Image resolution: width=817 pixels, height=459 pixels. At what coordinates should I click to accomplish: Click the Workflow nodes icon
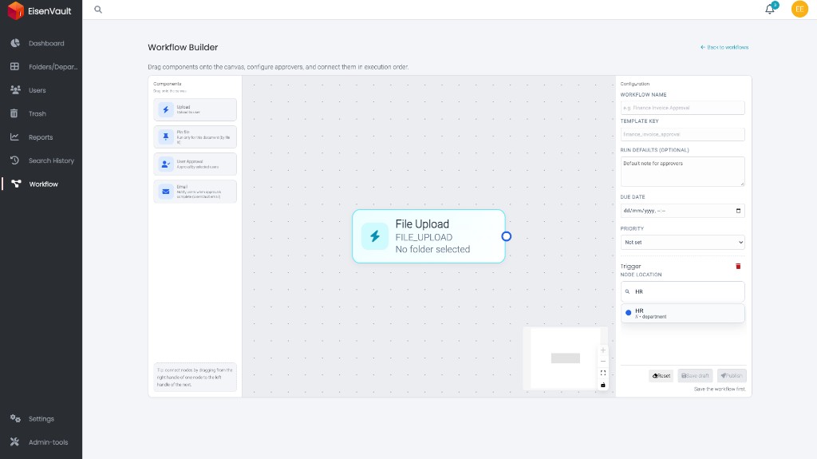pyautogui.click(x=16, y=184)
